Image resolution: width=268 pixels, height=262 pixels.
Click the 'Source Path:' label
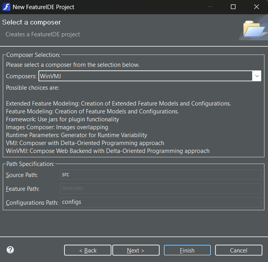[x=22, y=175]
